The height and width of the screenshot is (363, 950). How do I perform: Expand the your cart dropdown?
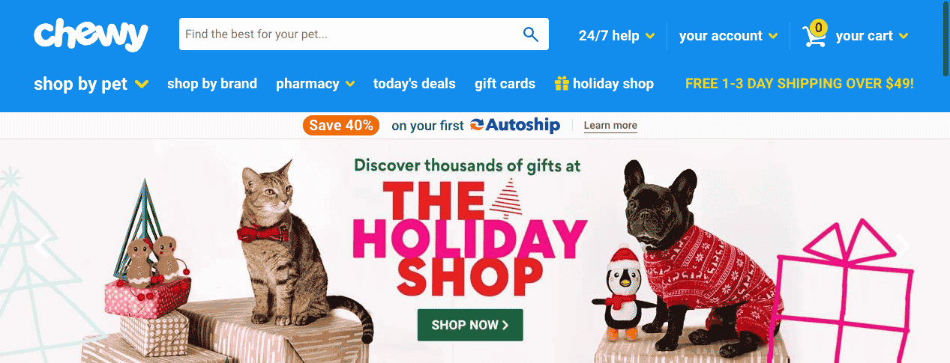click(872, 35)
